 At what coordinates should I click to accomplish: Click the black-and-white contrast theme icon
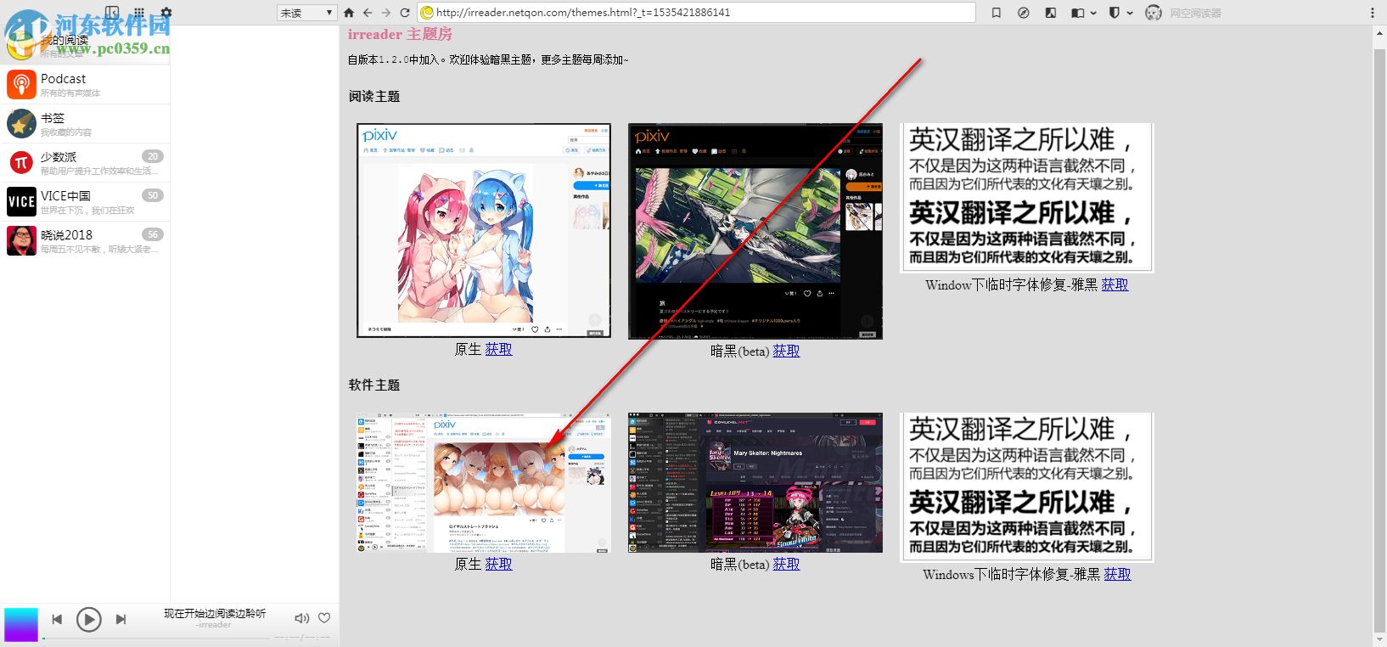(1051, 13)
